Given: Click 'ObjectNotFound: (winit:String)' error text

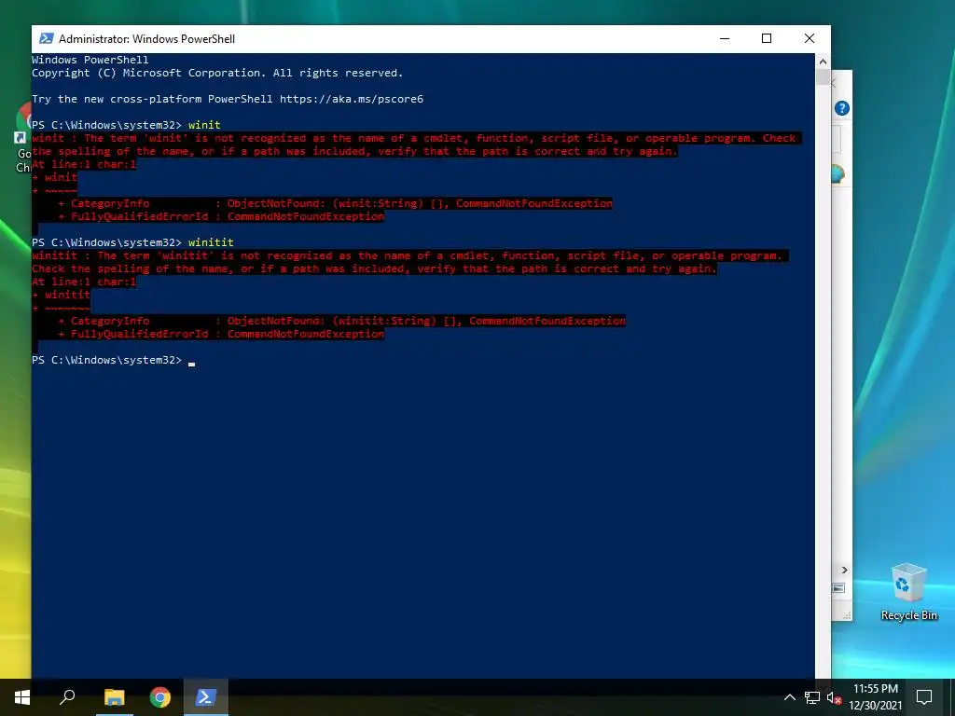Looking at the screenshot, I should tap(325, 203).
